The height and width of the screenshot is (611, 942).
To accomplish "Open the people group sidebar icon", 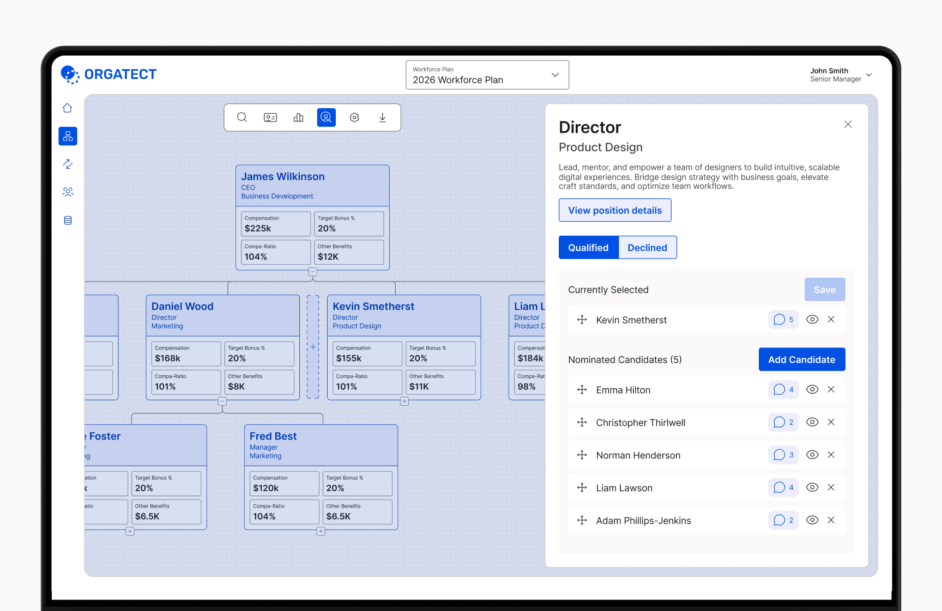I will coord(68,192).
